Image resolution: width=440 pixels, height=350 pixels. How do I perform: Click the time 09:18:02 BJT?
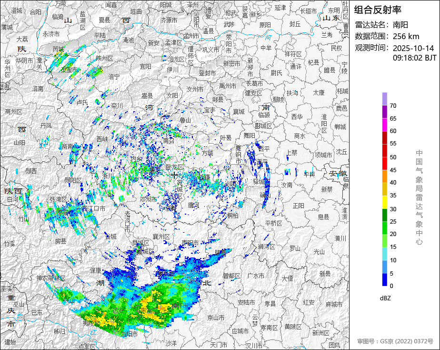pos(414,58)
